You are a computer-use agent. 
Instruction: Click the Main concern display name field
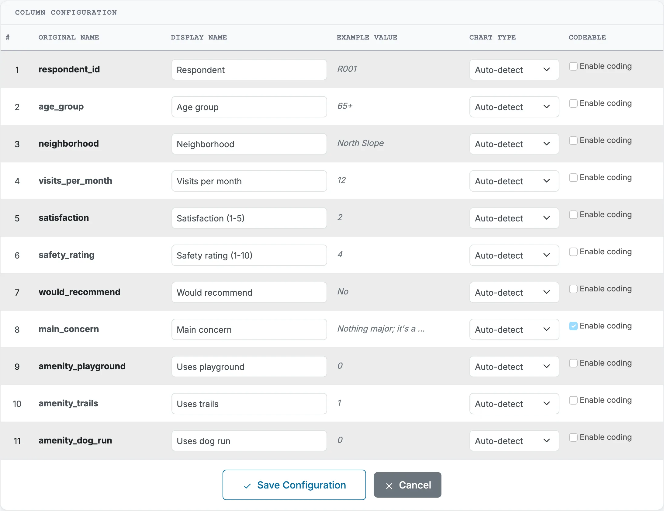249,329
